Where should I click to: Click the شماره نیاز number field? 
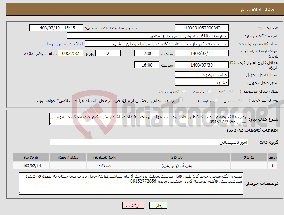click(x=202, y=28)
